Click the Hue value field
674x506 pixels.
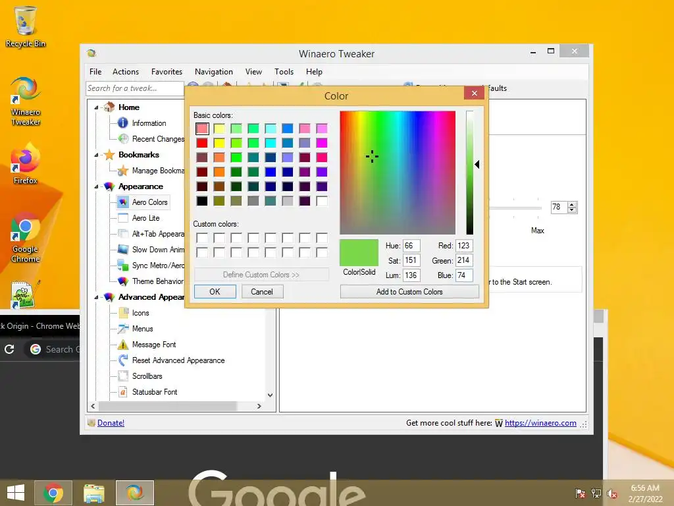click(411, 246)
